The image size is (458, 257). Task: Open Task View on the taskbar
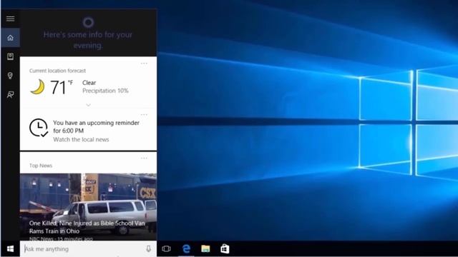(x=166, y=249)
